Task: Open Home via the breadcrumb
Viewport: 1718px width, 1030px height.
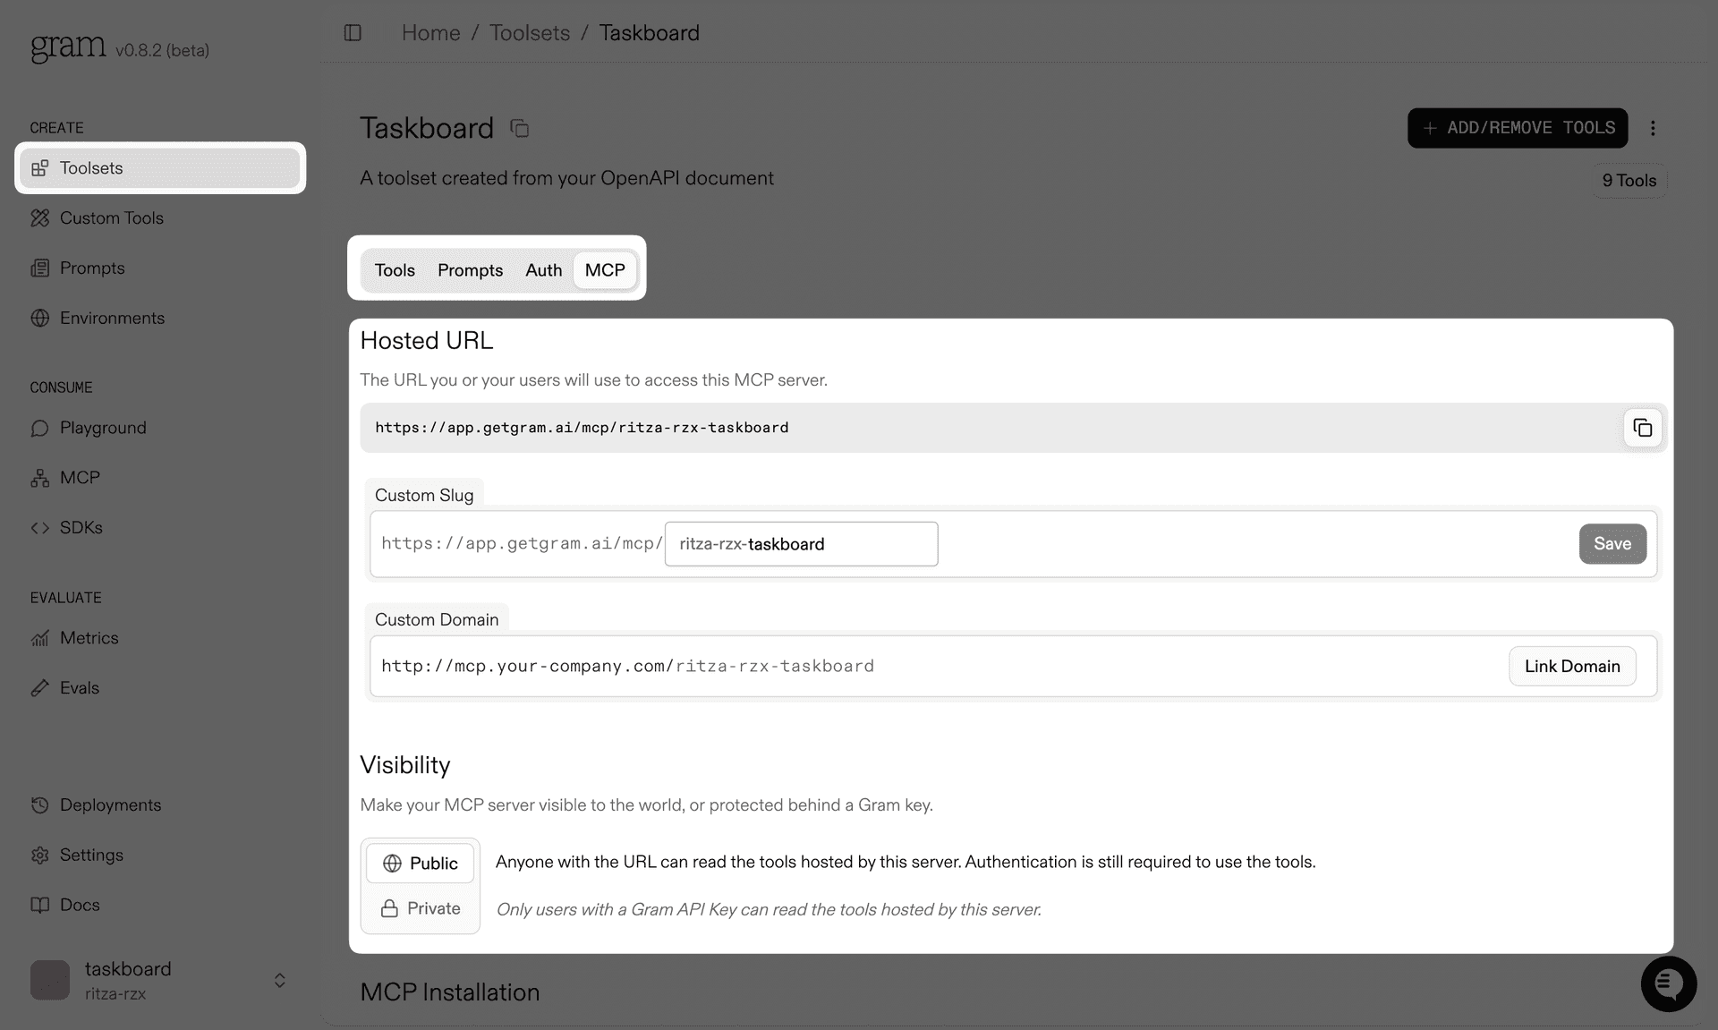Action: tap(430, 32)
